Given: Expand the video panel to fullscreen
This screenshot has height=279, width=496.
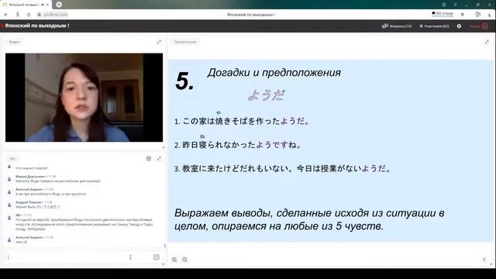Looking at the screenshot, I should tap(159, 42).
